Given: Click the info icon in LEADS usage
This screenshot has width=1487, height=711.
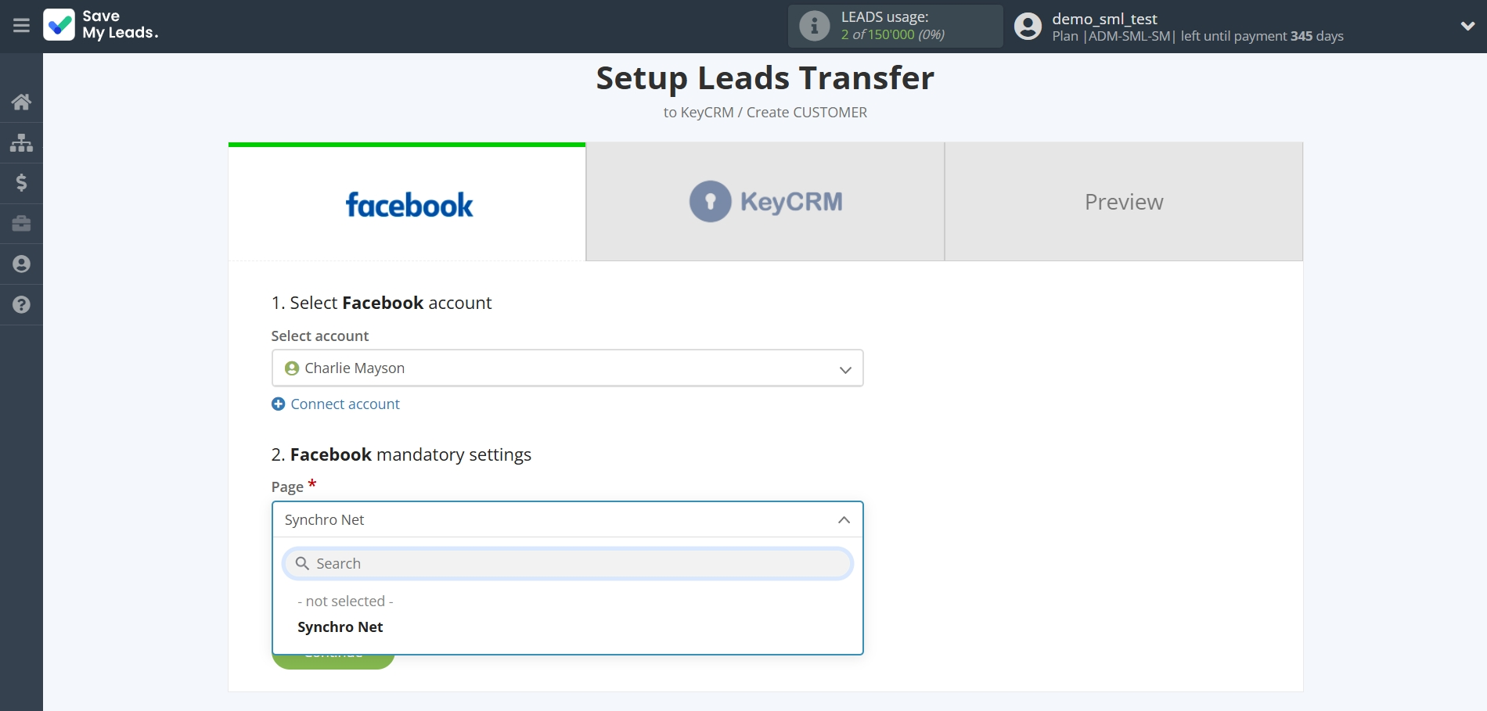Looking at the screenshot, I should pyautogui.click(x=814, y=26).
